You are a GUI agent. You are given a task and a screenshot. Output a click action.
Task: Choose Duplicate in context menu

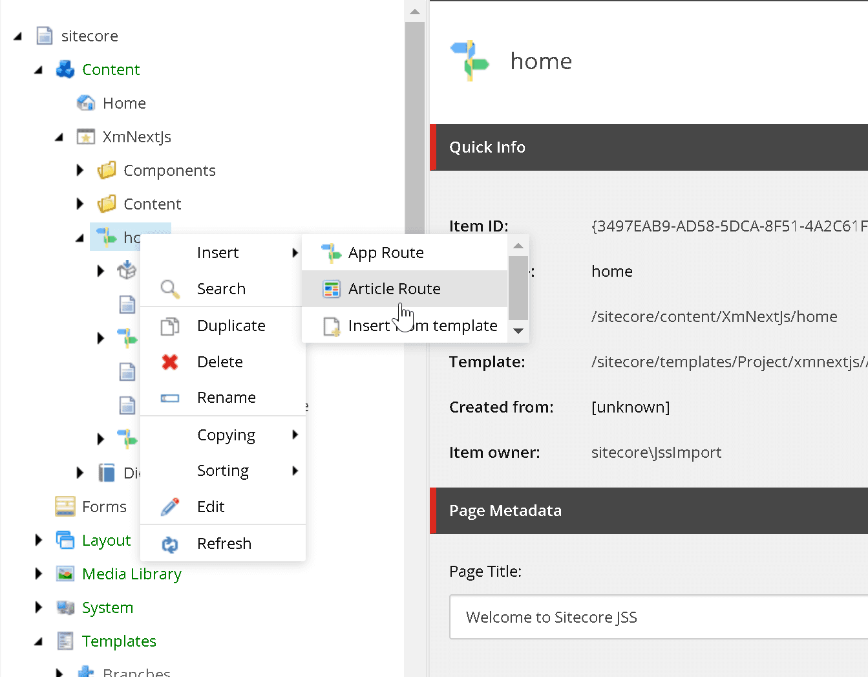pyautogui.click(x=223, y=326)
